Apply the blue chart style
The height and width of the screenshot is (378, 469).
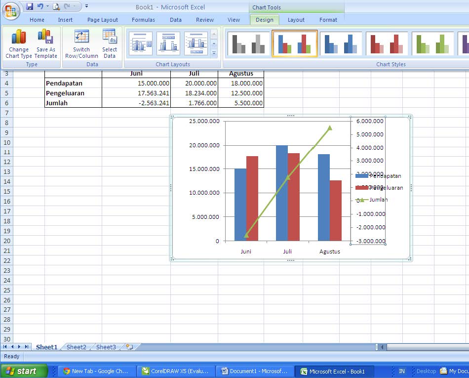(x=341, y=43)
